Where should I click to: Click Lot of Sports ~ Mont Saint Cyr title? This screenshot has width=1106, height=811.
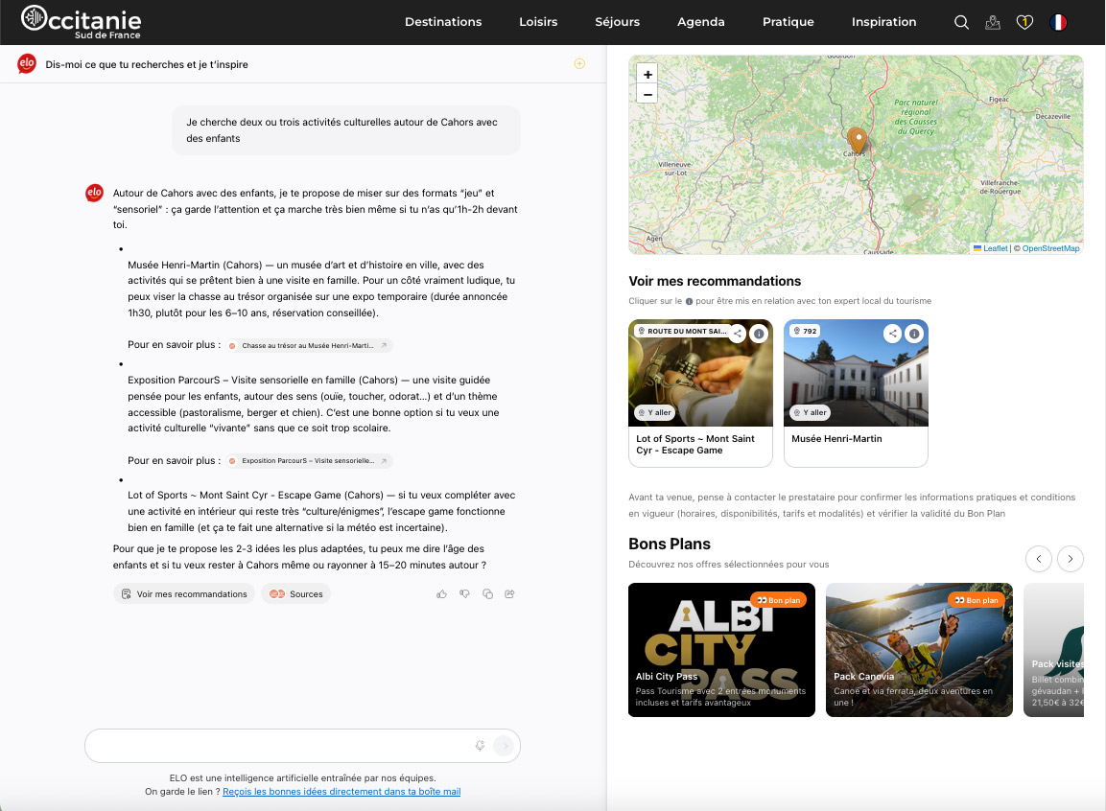click(x=694, y=444)
